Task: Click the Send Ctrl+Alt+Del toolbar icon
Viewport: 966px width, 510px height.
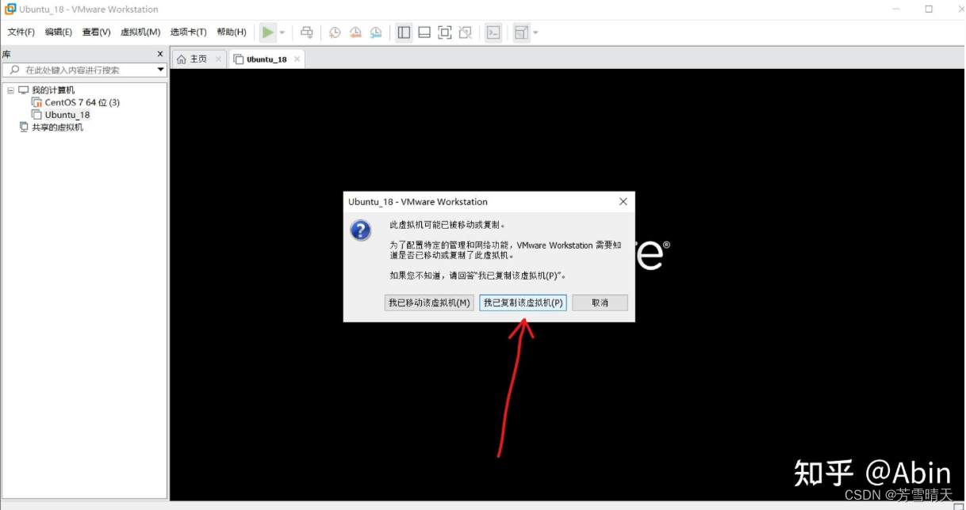Action: tap(307, 32)
